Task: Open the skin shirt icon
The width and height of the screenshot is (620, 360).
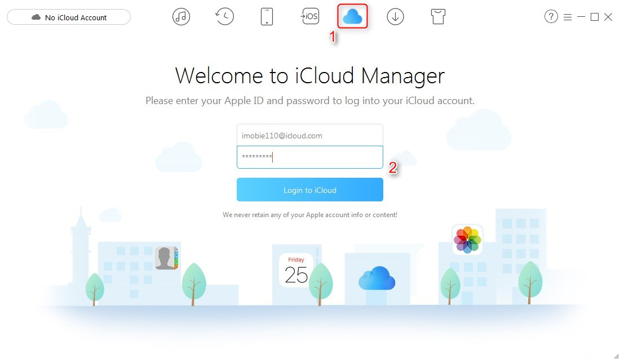Action: pyautogui.click(x=438, y=16)
